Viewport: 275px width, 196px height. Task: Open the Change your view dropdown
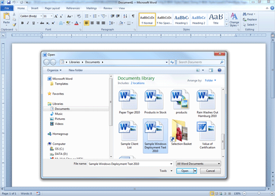(x=203, y=70)
